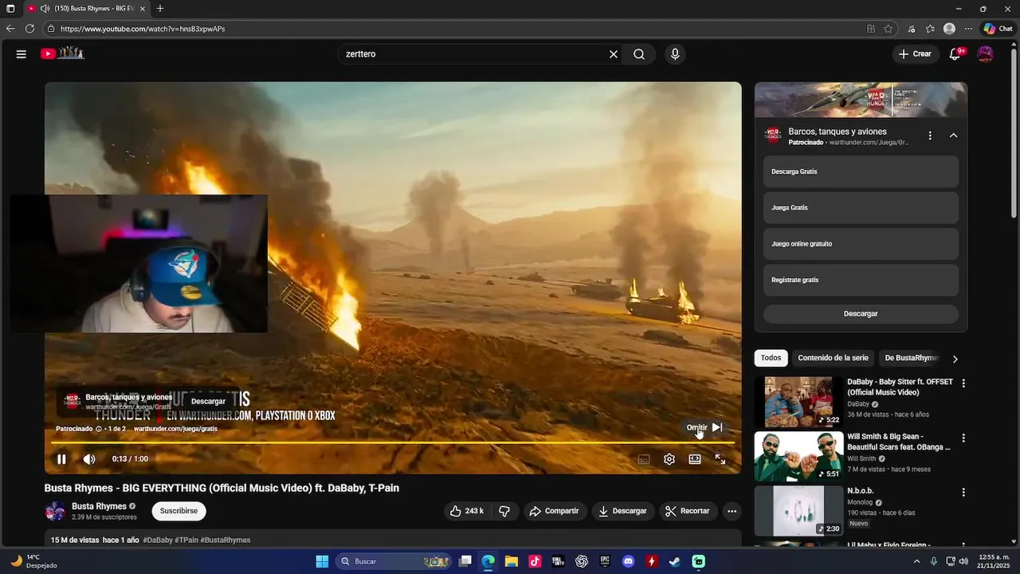
Task: Show hidden system tray icons chevron
Action: (916, 561)
